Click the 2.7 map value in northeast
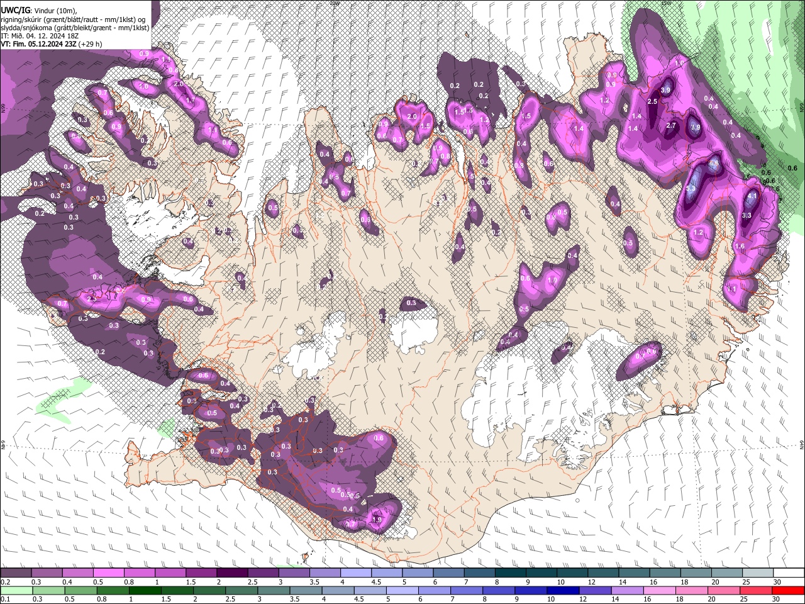Screen dimensions: 805x604 670,125
